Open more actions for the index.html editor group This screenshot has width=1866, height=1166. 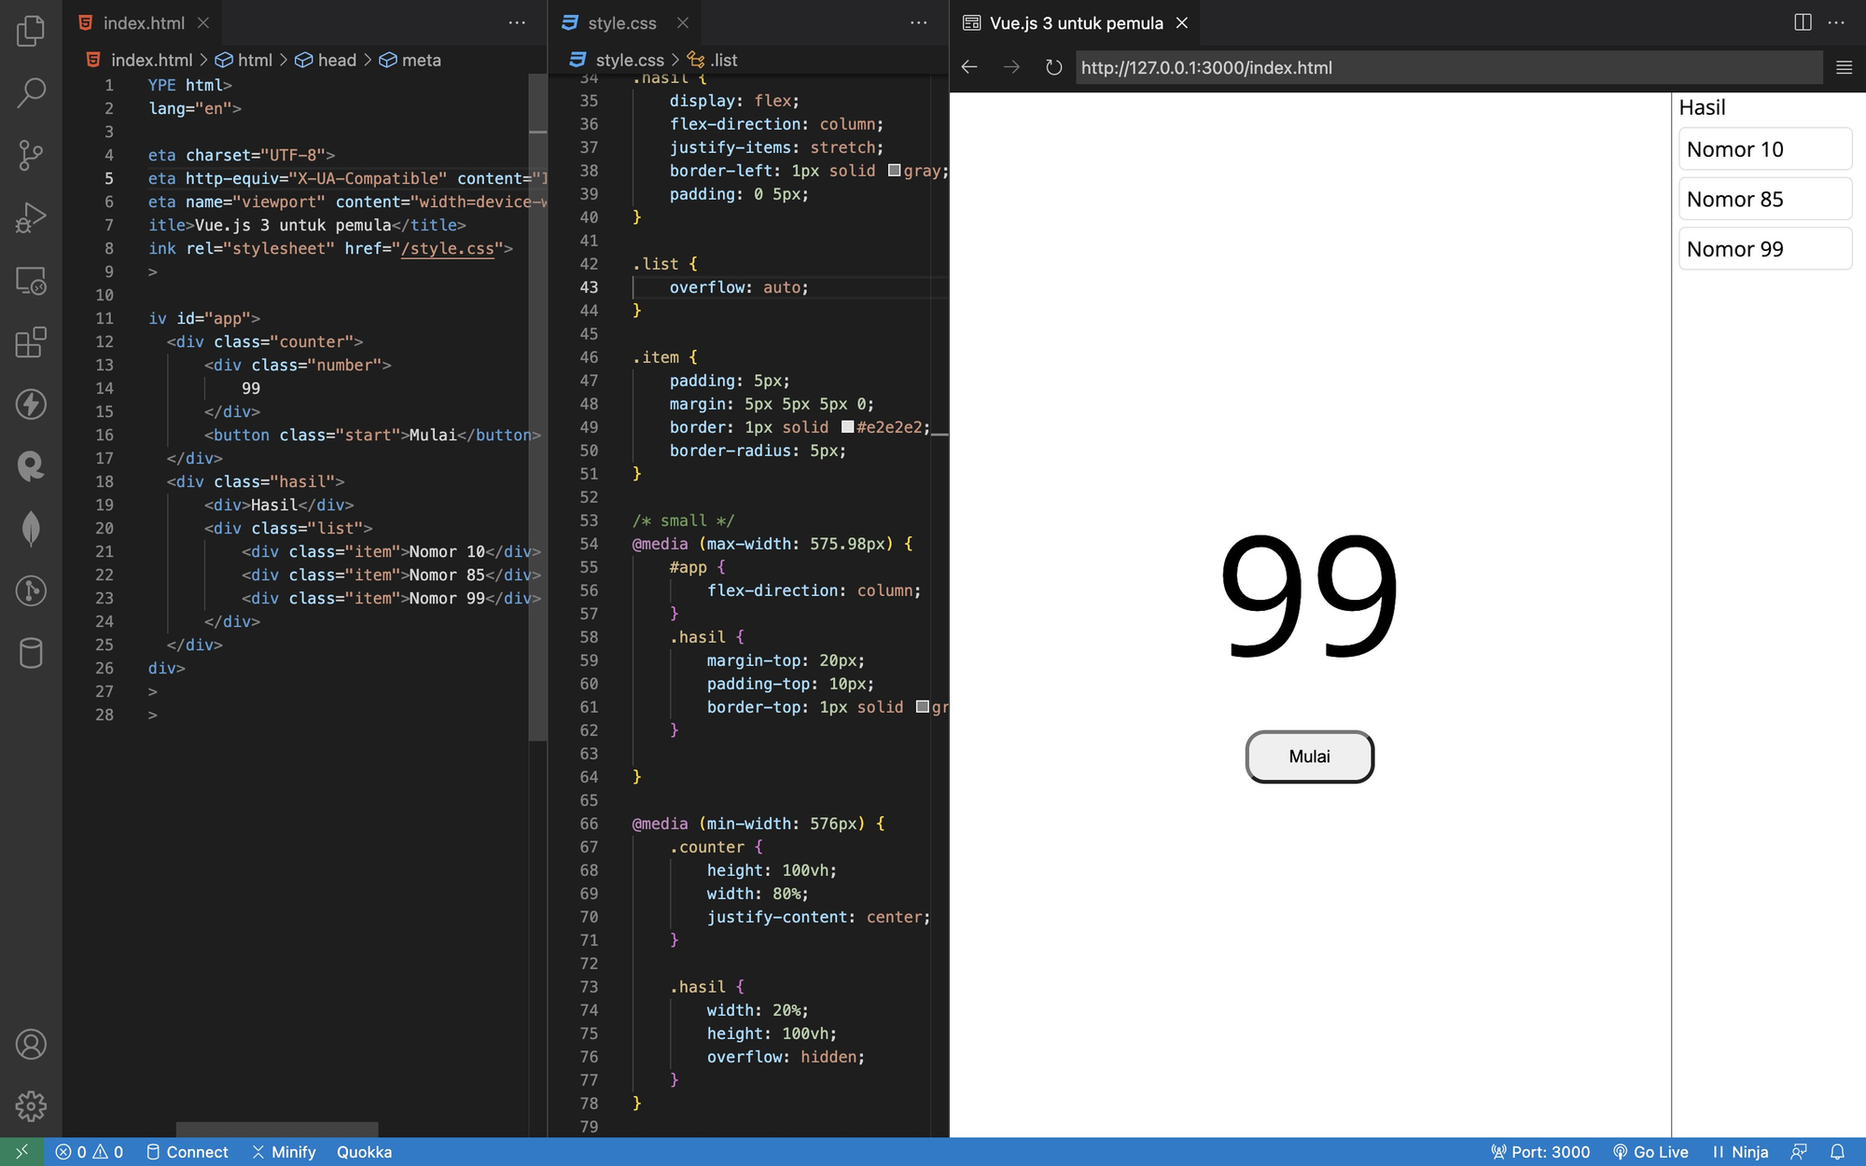[517, 22]
